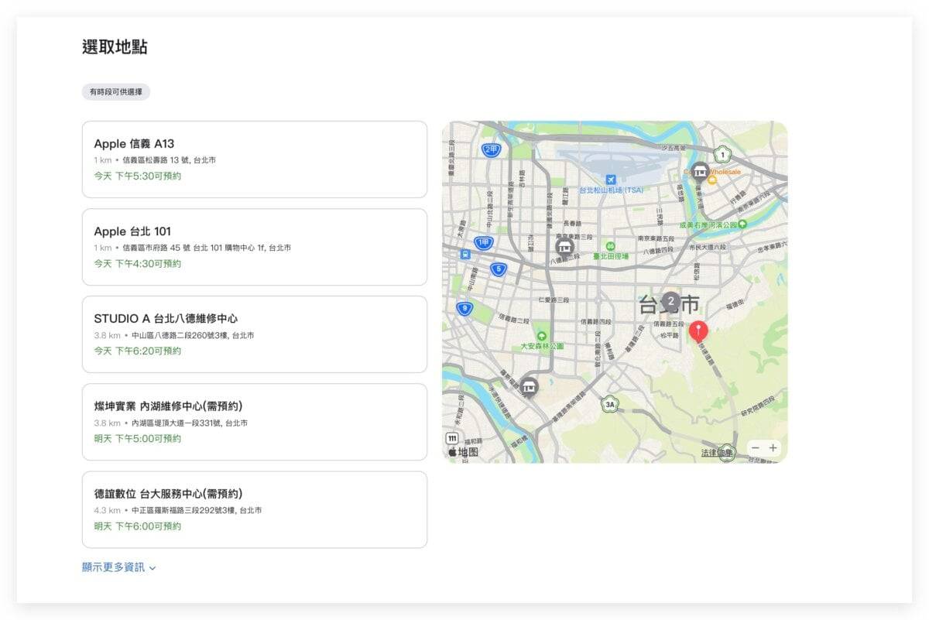Viewport: 929px width, 620px height.
Task: Click store marker near 八德路二段 on map
Action: tap(565, 248)
